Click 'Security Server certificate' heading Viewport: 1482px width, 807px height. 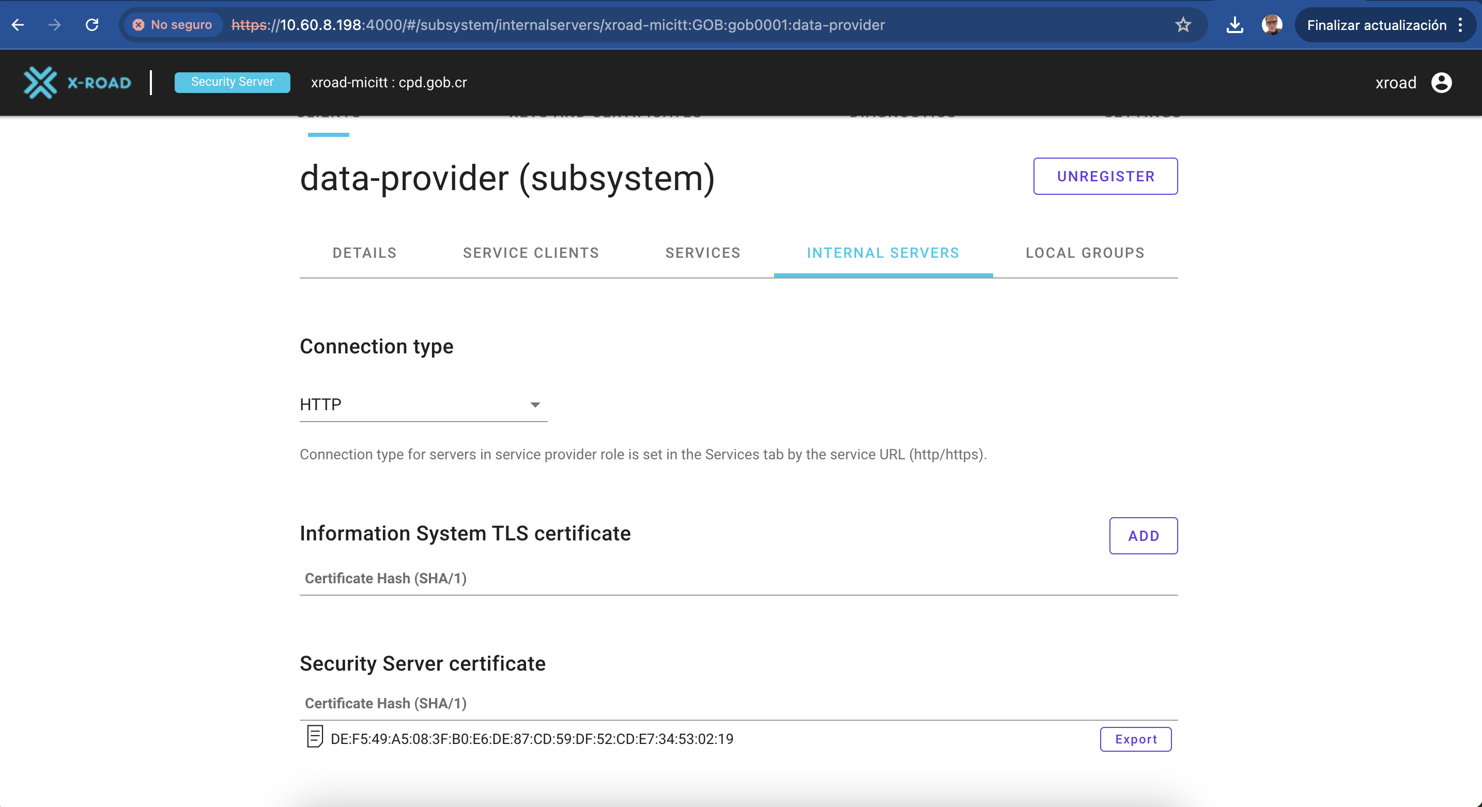422,663
